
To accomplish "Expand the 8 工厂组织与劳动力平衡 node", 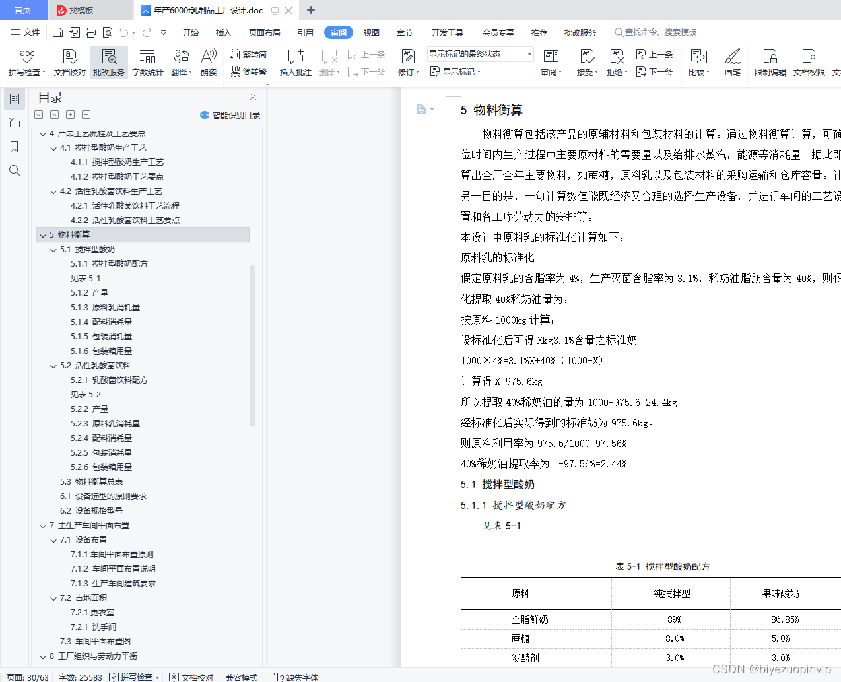I will point(43,656).
